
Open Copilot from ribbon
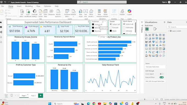tap(130, 12)
